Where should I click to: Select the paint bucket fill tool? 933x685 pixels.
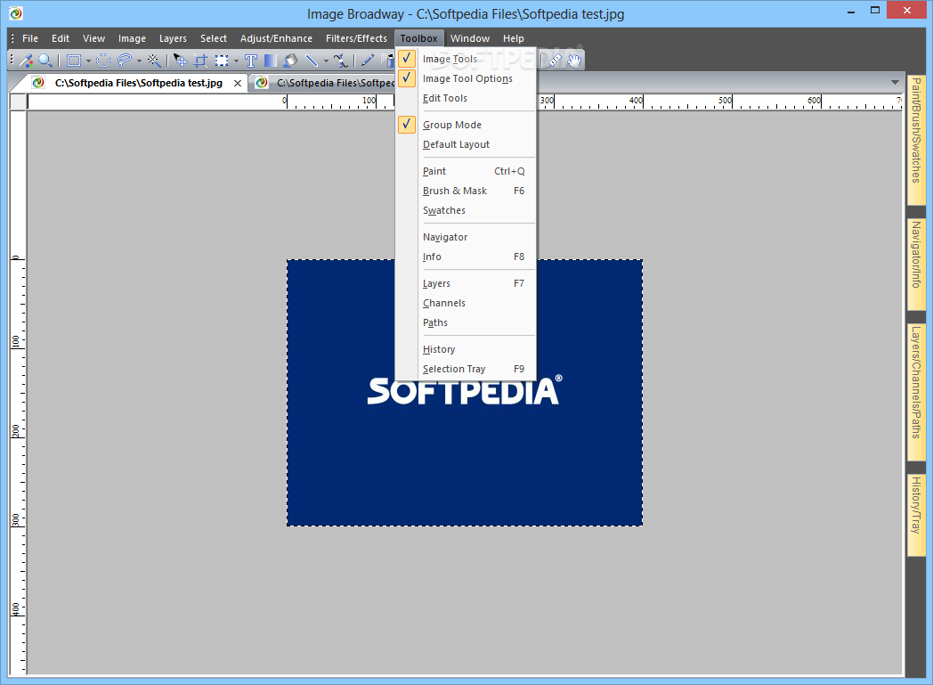click(290, 60)
